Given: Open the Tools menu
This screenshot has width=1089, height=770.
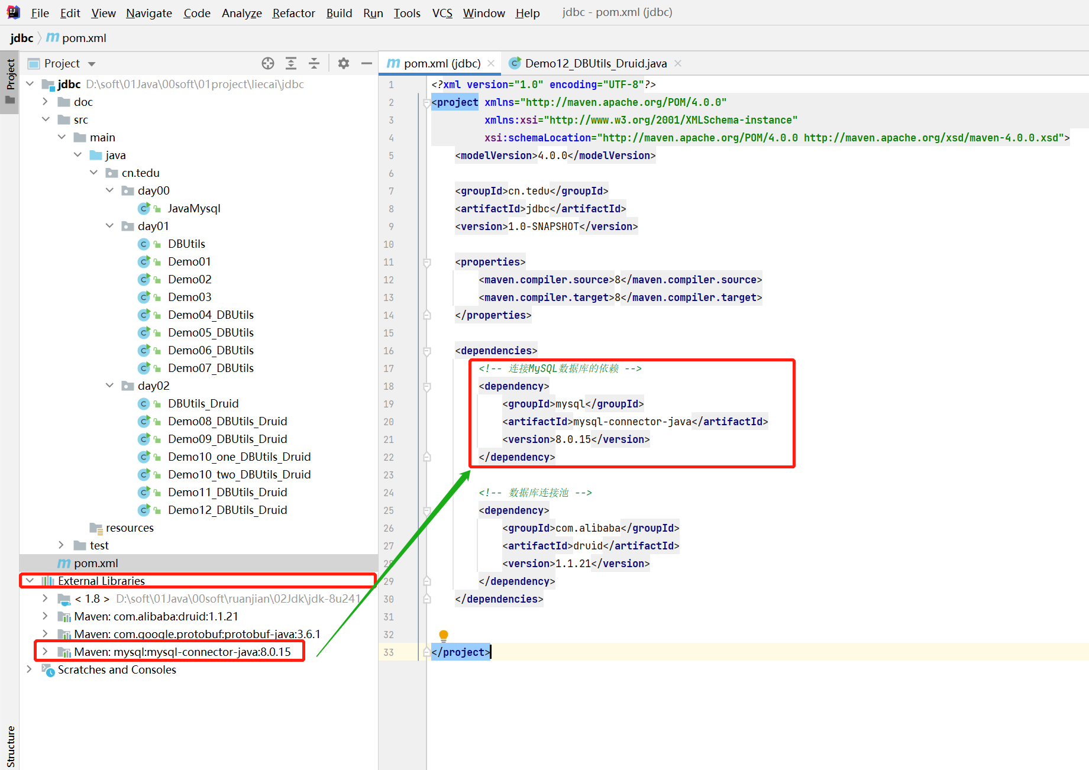Looking at the screenshot, I should click(x=407, y=13).
